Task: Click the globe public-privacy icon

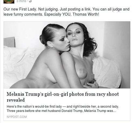Action: (x=30, y=1)
